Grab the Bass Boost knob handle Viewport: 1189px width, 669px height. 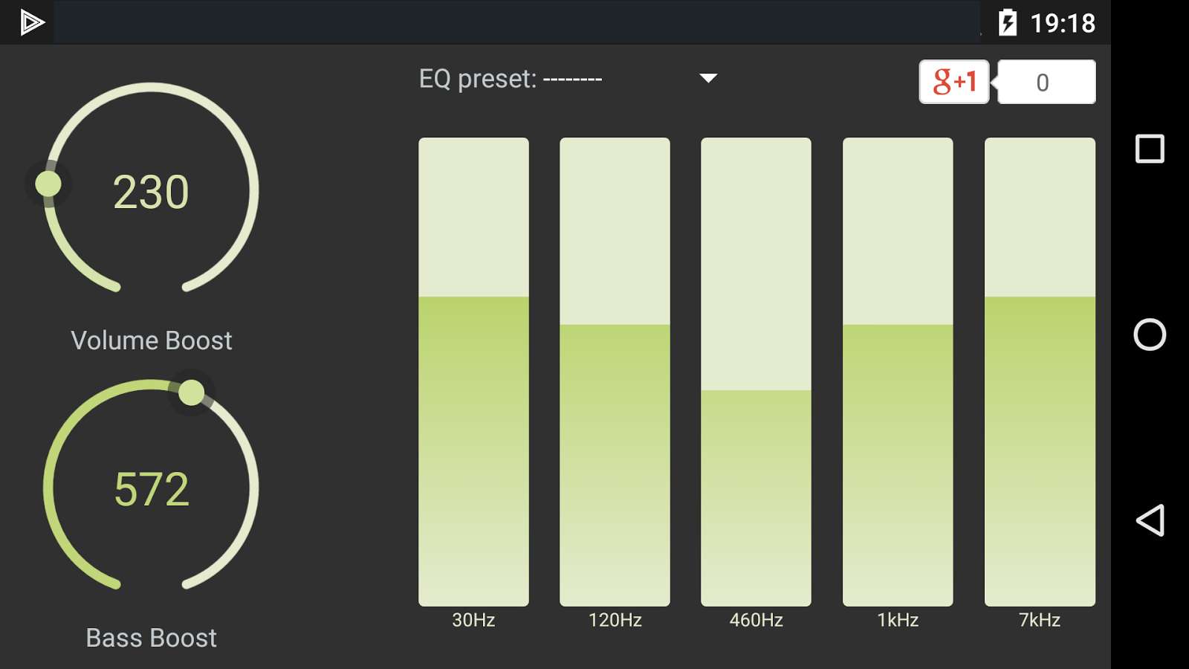[191, 392]
